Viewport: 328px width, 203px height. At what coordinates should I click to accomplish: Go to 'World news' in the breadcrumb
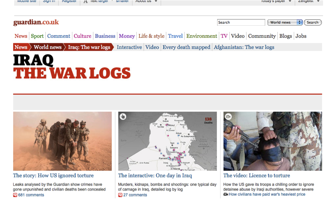(x=48, y=47)
